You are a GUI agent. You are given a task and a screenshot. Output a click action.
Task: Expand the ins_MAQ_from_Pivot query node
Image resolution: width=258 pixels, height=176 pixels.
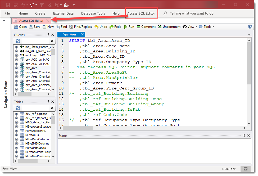click(x=16, y=51)
